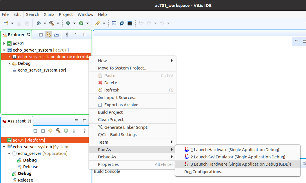Collapse the echo_server_system tree node
Image resolution: width=306 pixels, height=183 pixels.
click(x=4, y=50)
